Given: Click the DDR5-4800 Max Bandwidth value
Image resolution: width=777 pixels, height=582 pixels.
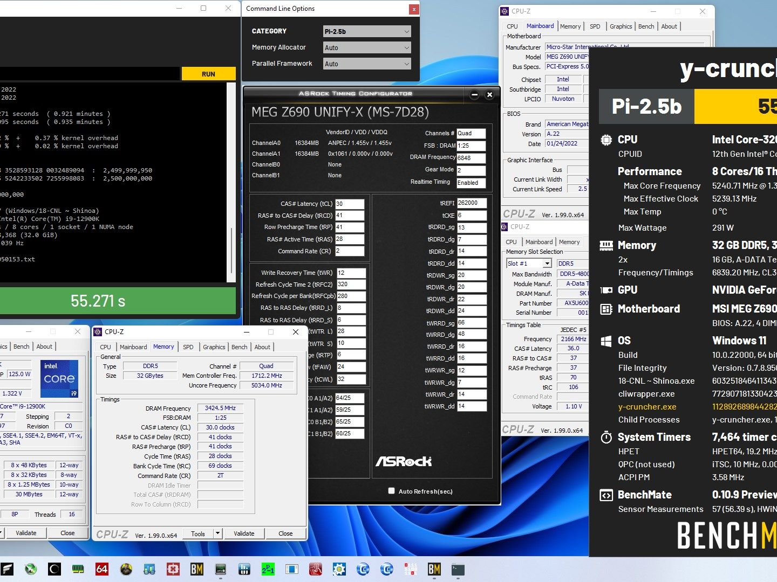Looking at the screenshot, I should pos(574,274).
